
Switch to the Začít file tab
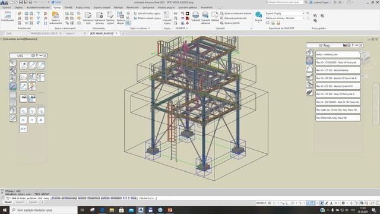[x=9, y=33]
